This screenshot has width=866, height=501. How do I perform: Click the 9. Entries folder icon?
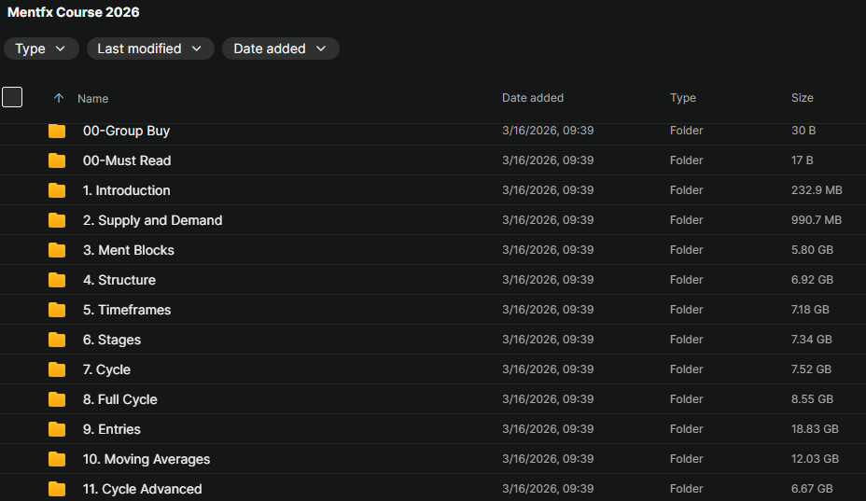(x=57, y=429)
